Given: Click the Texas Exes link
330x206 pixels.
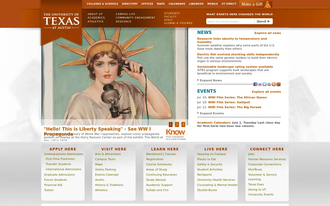Looking at the screenshot, I should click(x=256, y=184).
